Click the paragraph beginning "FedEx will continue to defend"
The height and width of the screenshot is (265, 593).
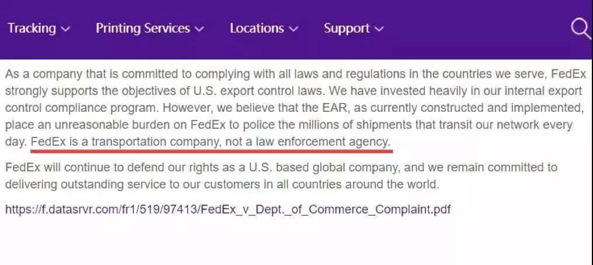coord(281,175)
